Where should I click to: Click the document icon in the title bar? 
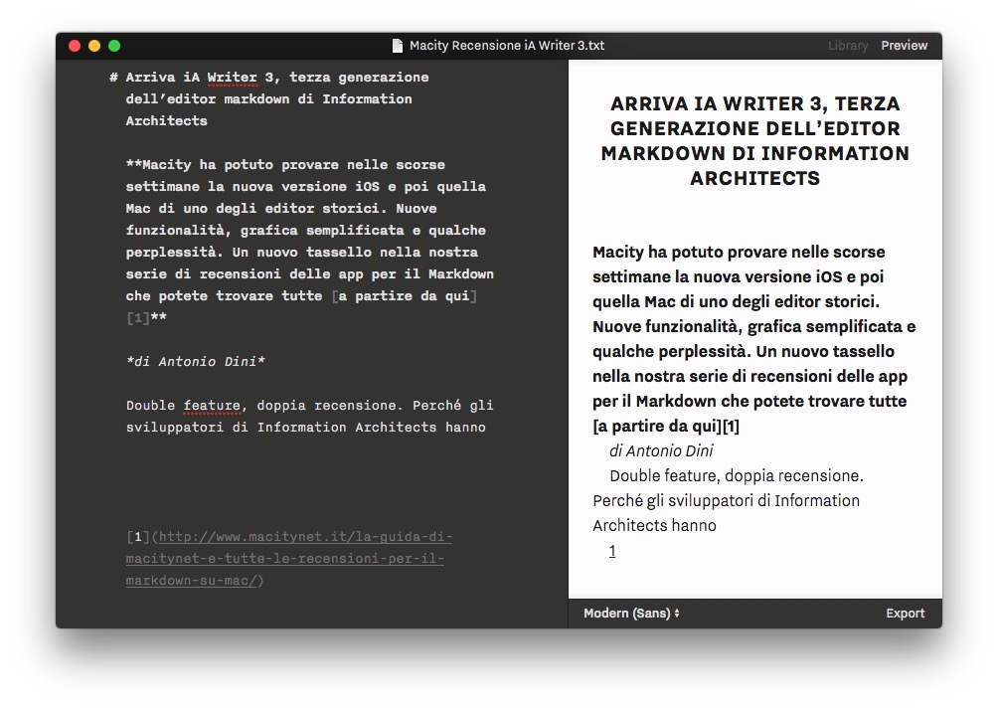(398, 46)
